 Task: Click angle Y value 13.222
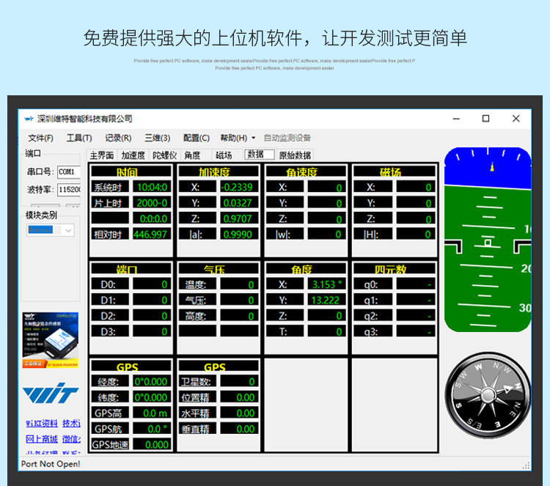327,300
